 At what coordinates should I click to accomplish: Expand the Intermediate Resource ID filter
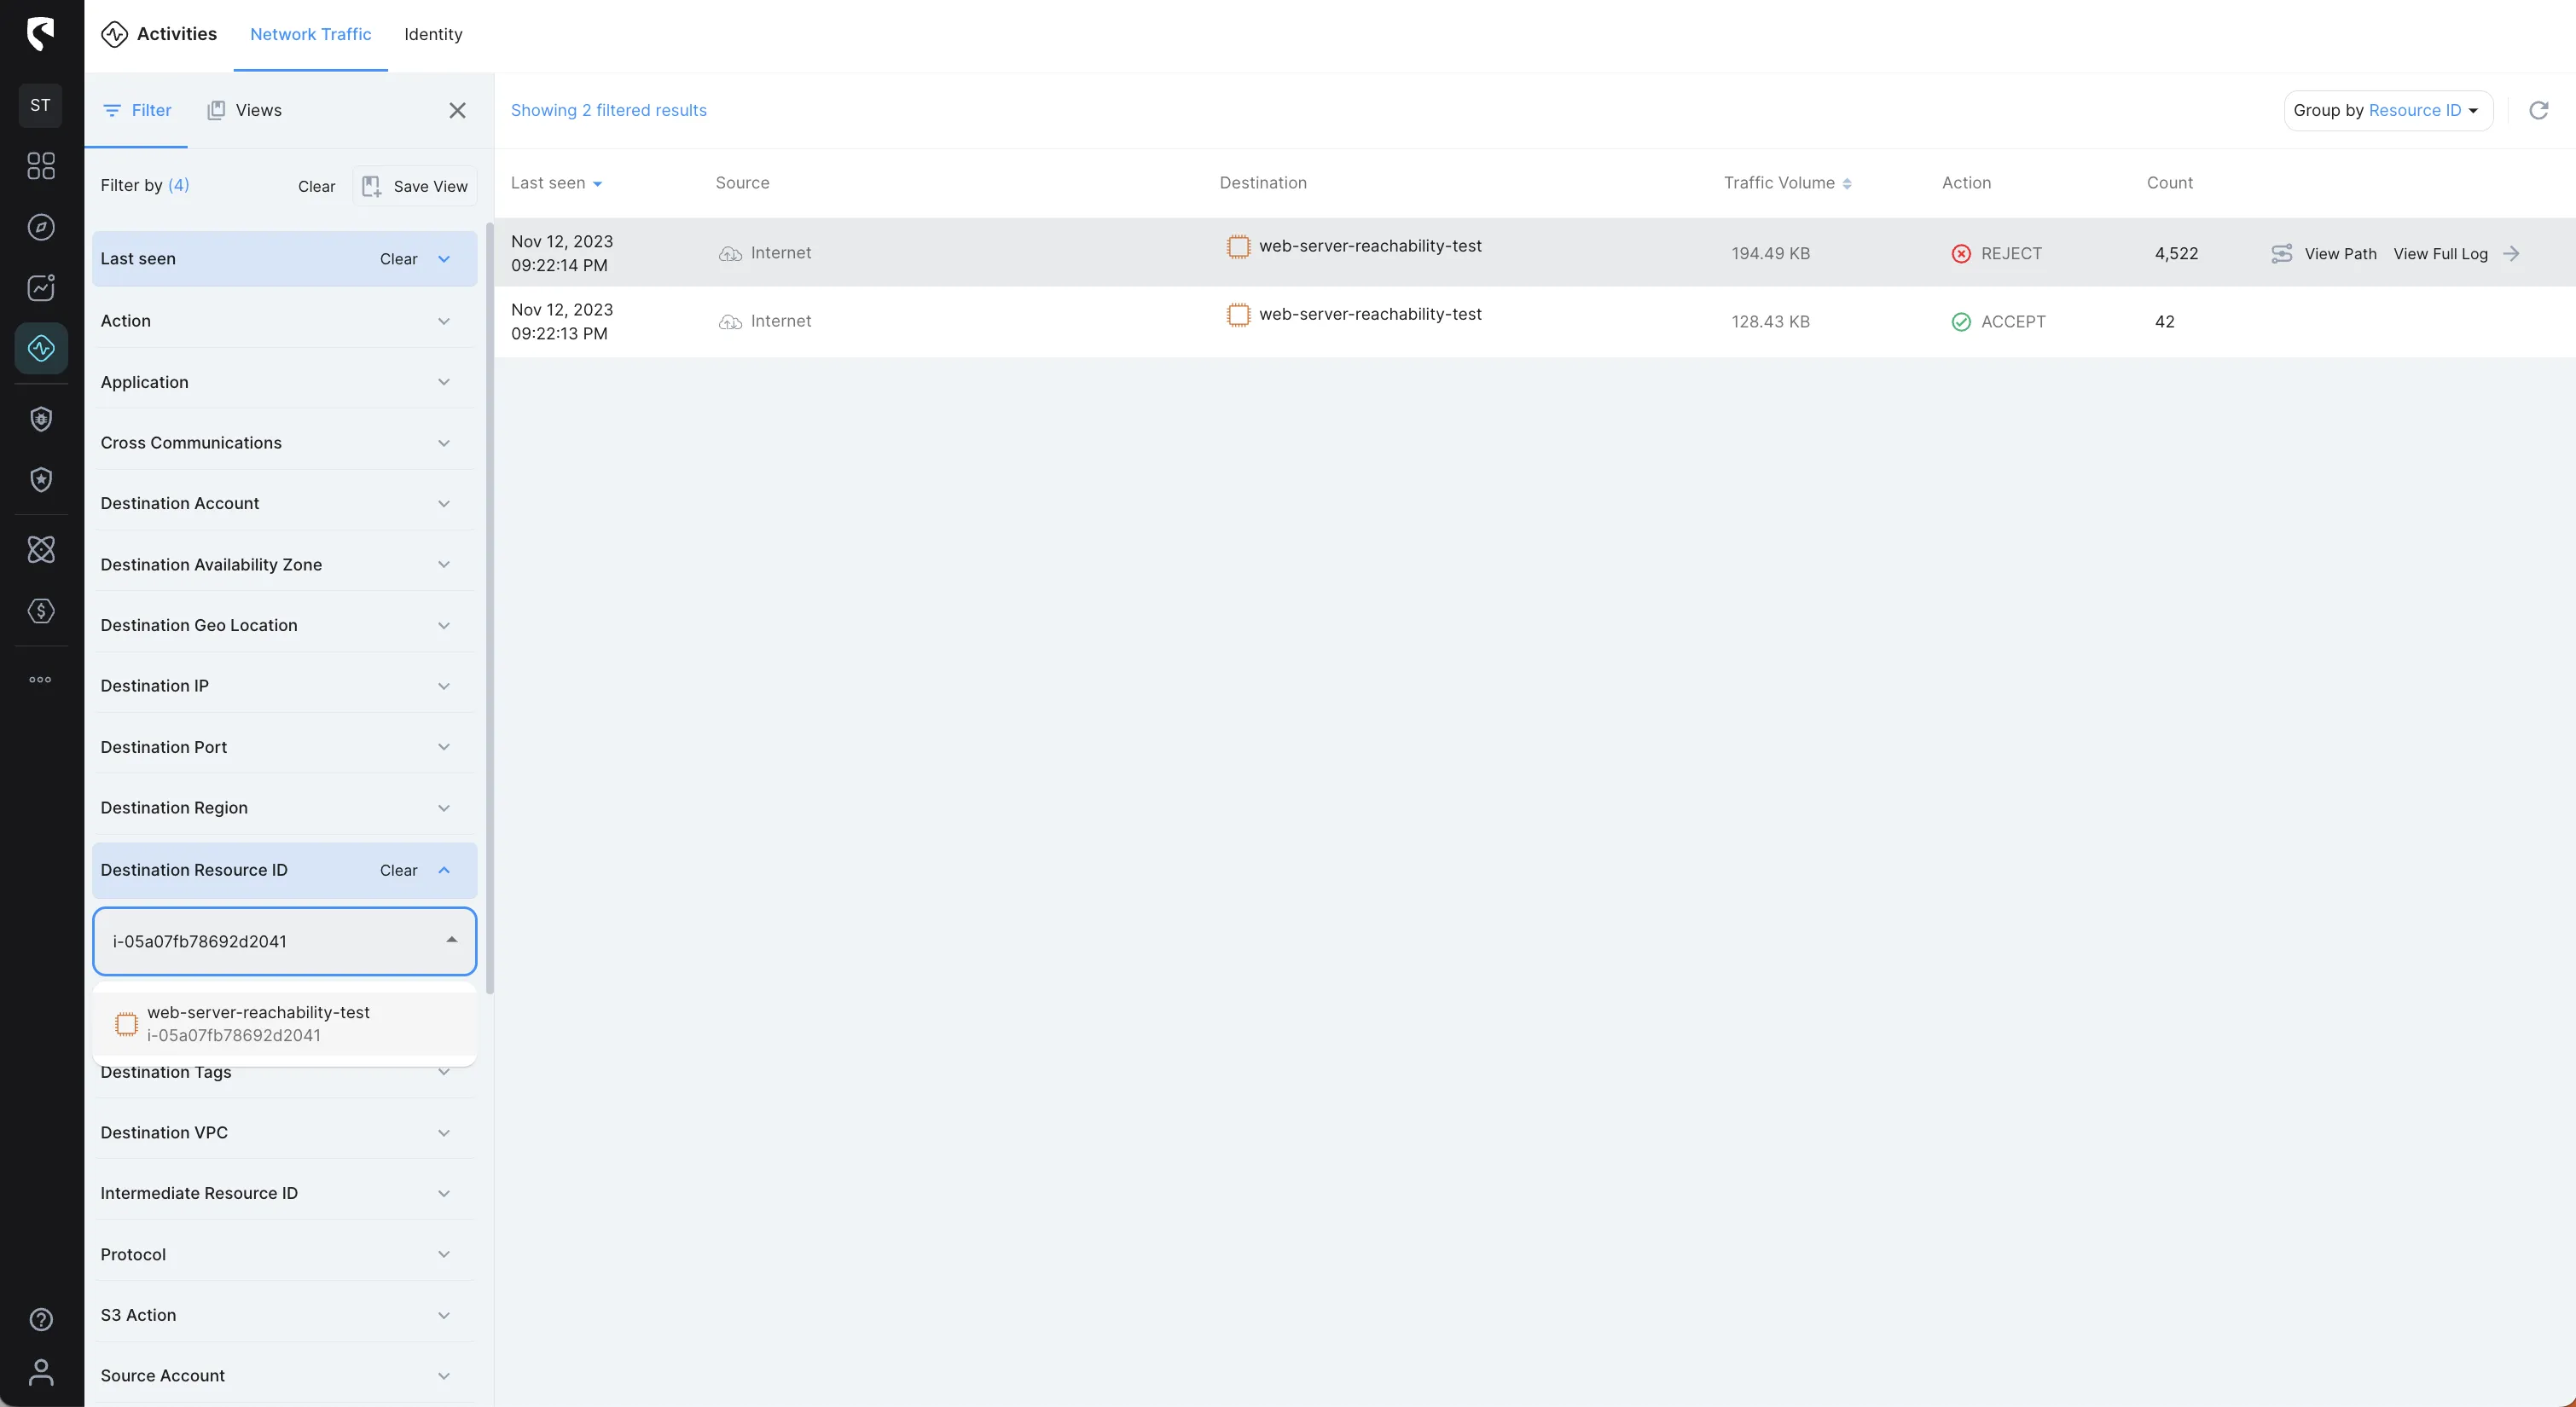pyautogui.click(x=284, y=1194)
